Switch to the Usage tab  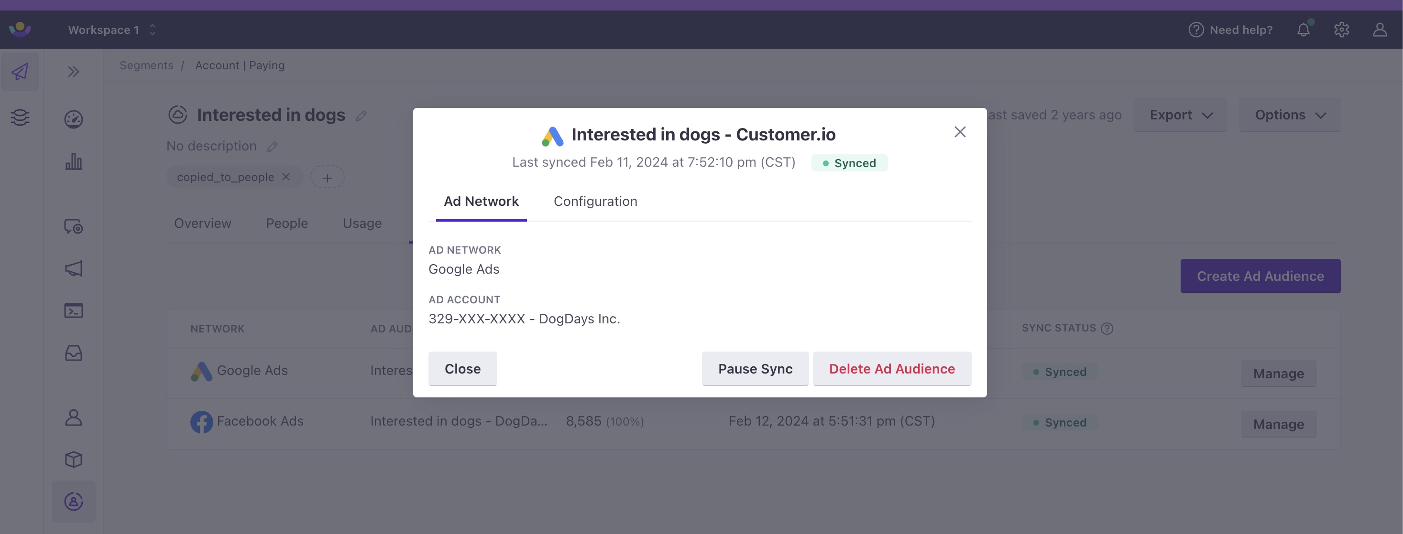[362, 224]
